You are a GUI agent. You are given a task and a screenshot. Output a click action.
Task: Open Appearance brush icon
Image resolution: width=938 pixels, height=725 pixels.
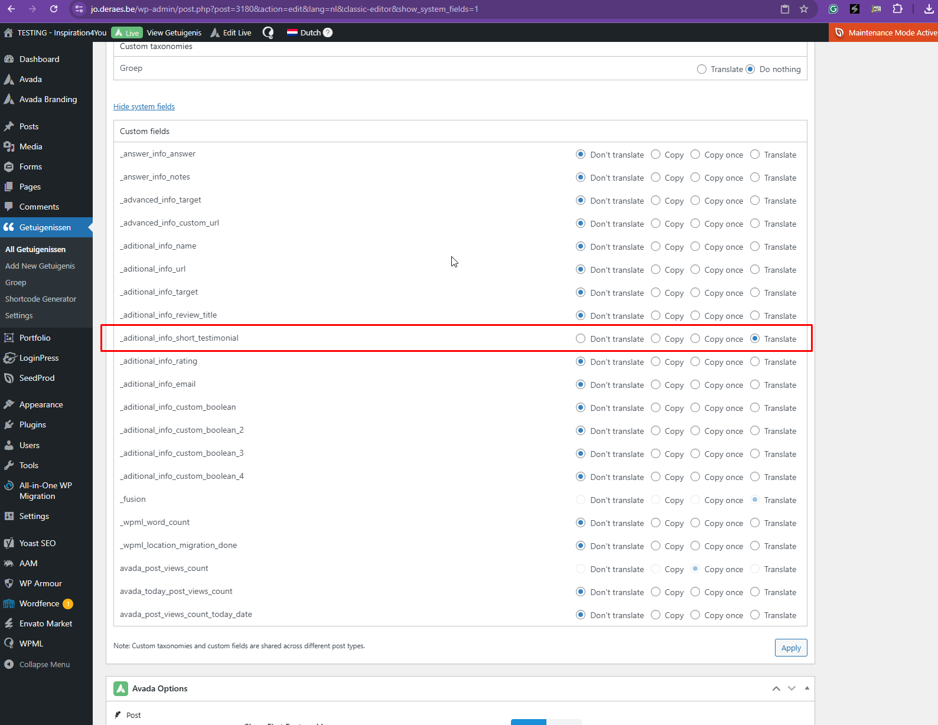coord(9,404)
